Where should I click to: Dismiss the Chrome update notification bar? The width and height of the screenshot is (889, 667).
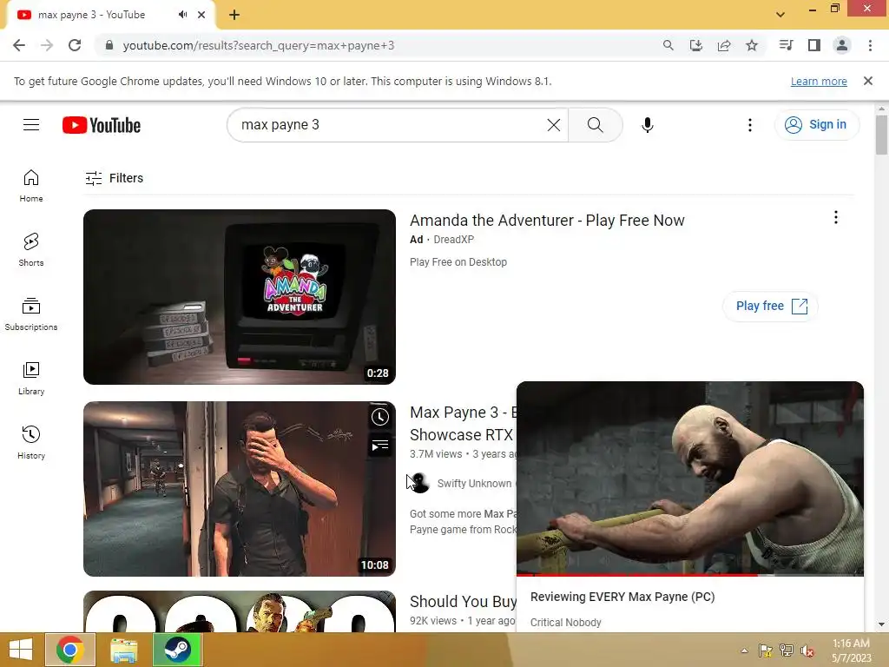coord(867,81)
